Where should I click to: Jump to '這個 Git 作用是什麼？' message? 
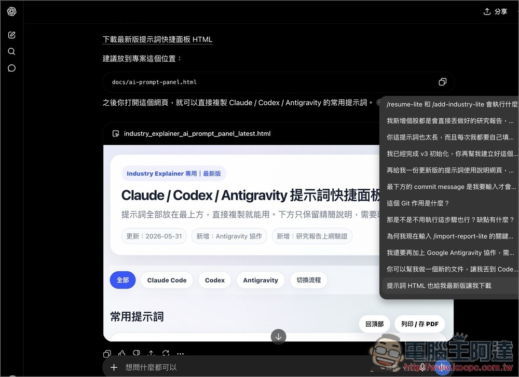click(x=450, y=203)
